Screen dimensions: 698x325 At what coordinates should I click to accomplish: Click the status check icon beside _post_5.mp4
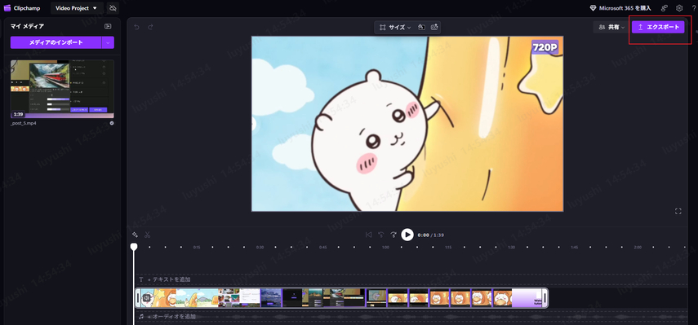coord(112,123)
